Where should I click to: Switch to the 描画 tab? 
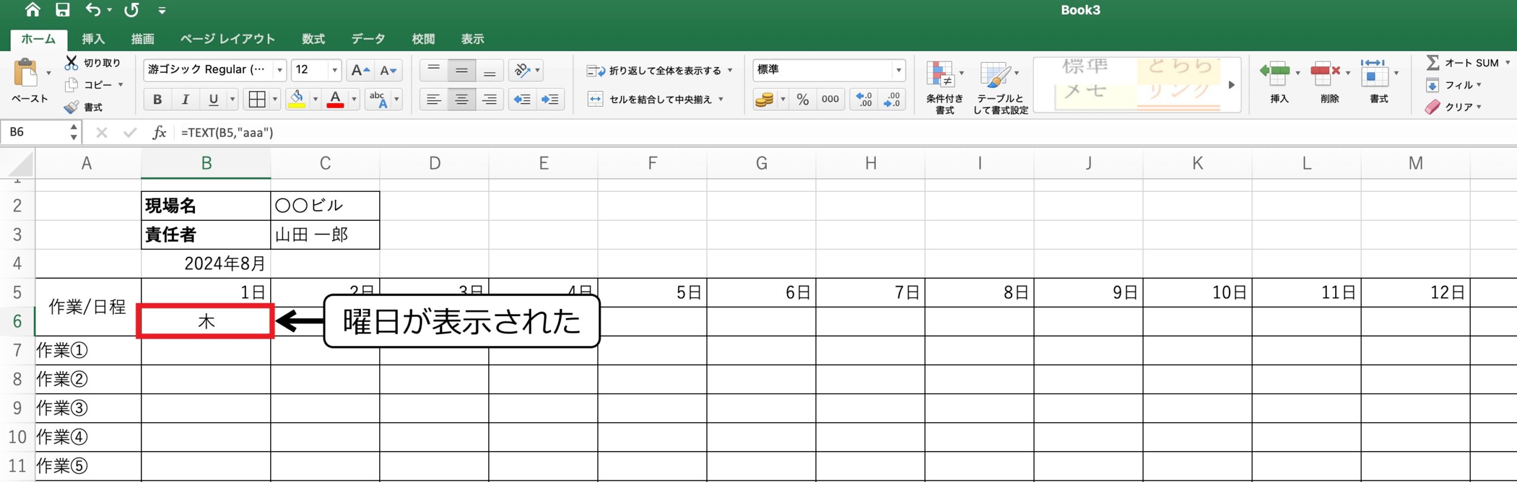coord(142,39)
